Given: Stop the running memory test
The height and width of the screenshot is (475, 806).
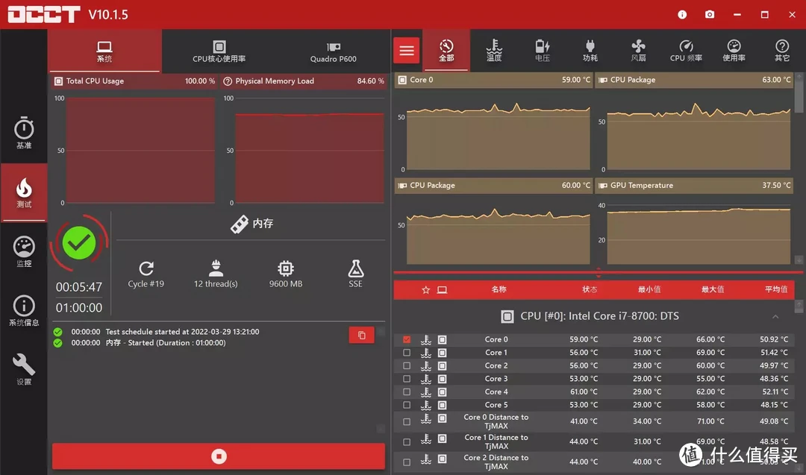Looking at the screenshot, I should 219,456.
